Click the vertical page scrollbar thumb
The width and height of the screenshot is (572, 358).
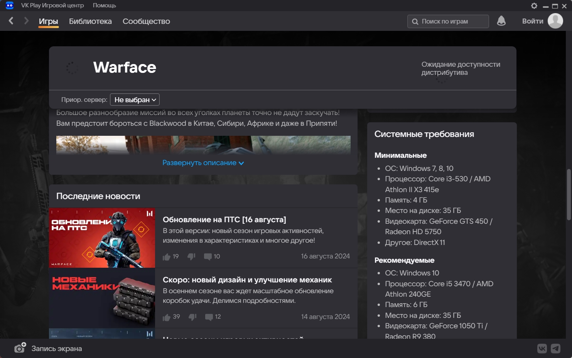(569, 194)
